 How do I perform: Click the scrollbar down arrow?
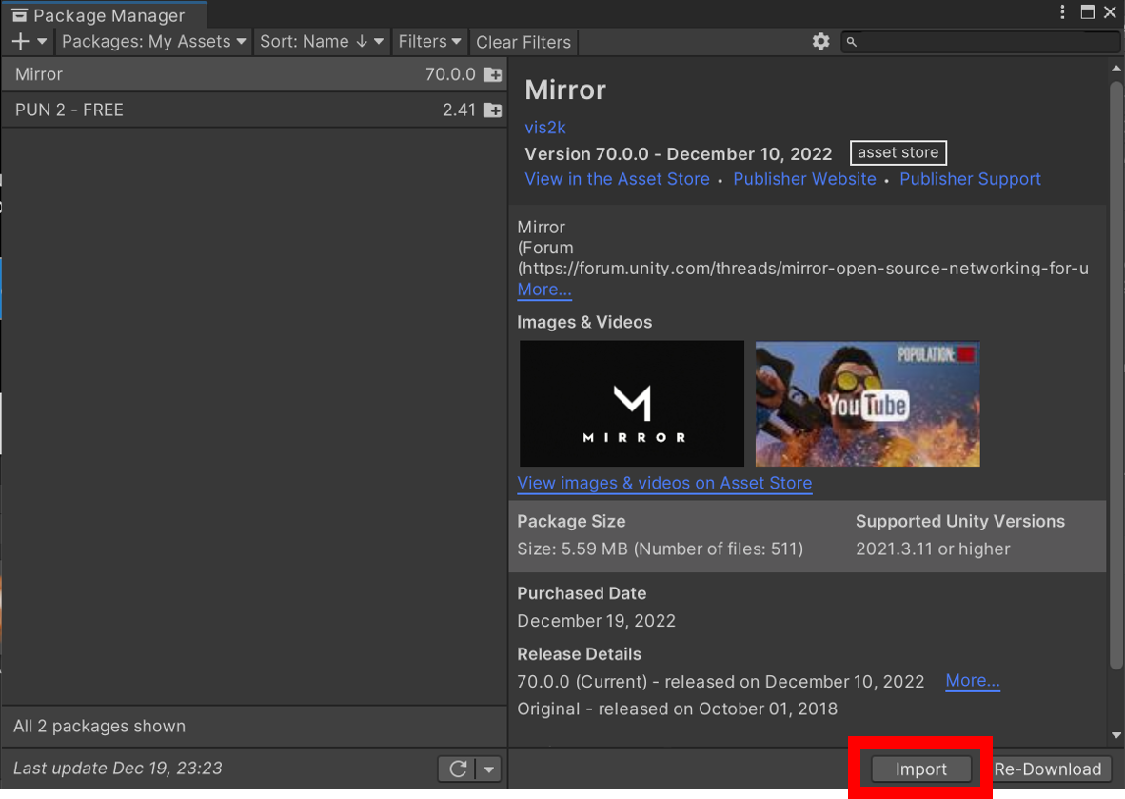click(x=1115, y=735)
